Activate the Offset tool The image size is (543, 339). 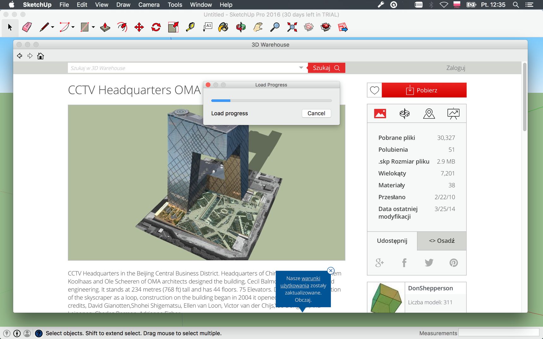[122, 27]
